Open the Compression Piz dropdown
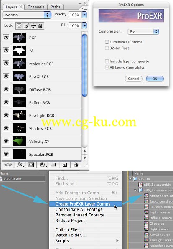The width and height of the screenshot is (173, 249). click(143, 32)
